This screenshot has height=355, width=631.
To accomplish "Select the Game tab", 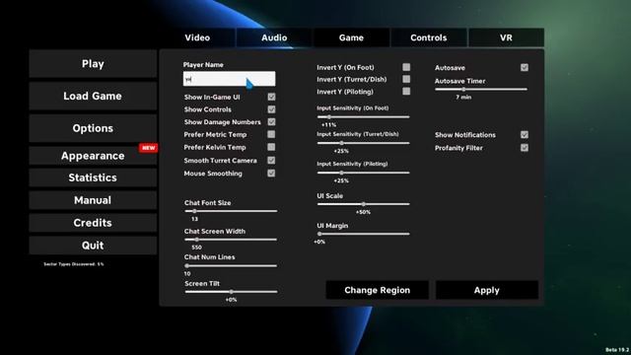I will 351,37.
